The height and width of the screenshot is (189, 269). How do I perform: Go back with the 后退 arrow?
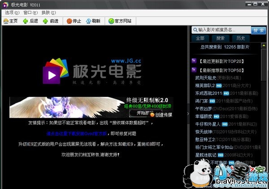pos(30,21)
